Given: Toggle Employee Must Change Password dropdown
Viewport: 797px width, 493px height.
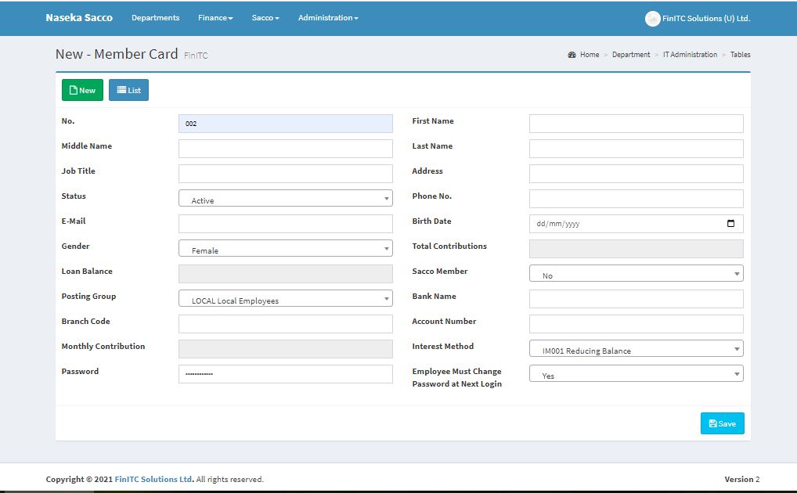Looking at the screenshot, I should pyautogui.click(x=636, y=374).
